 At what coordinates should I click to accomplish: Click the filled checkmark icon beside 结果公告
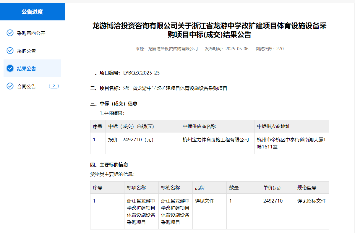click(x=10, y=69)
